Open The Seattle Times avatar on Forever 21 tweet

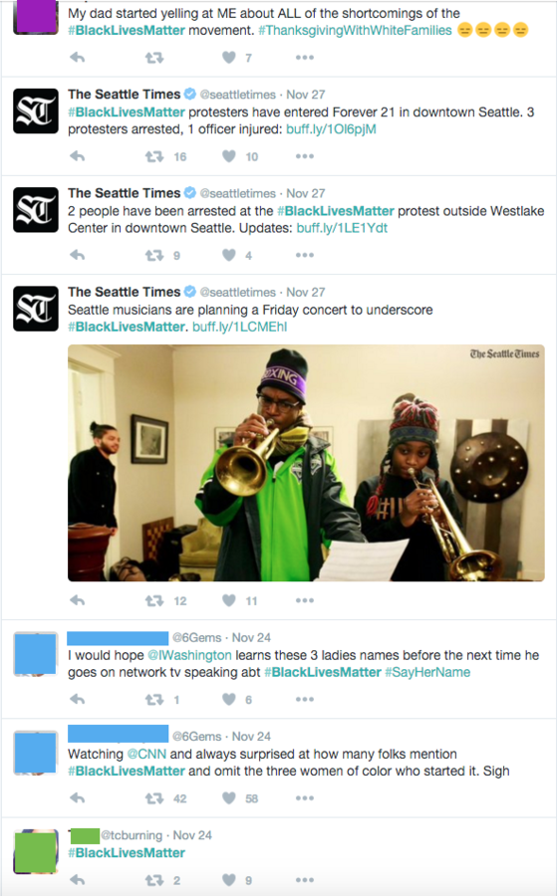36,111
